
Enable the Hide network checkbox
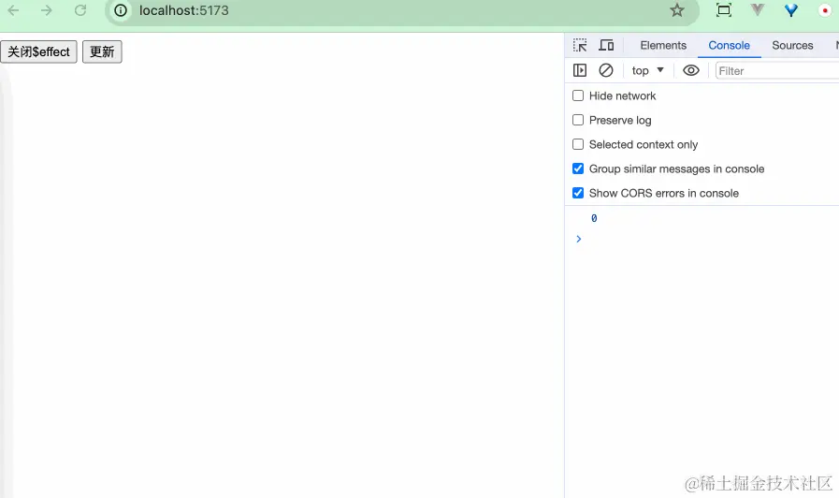point(578,95)
